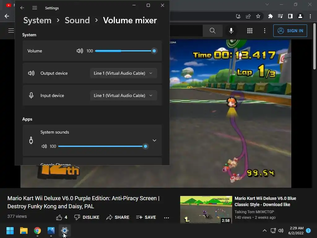Open Chrome extensions puzzle icon
Screen dimensions: 317x238
point(270,16)
